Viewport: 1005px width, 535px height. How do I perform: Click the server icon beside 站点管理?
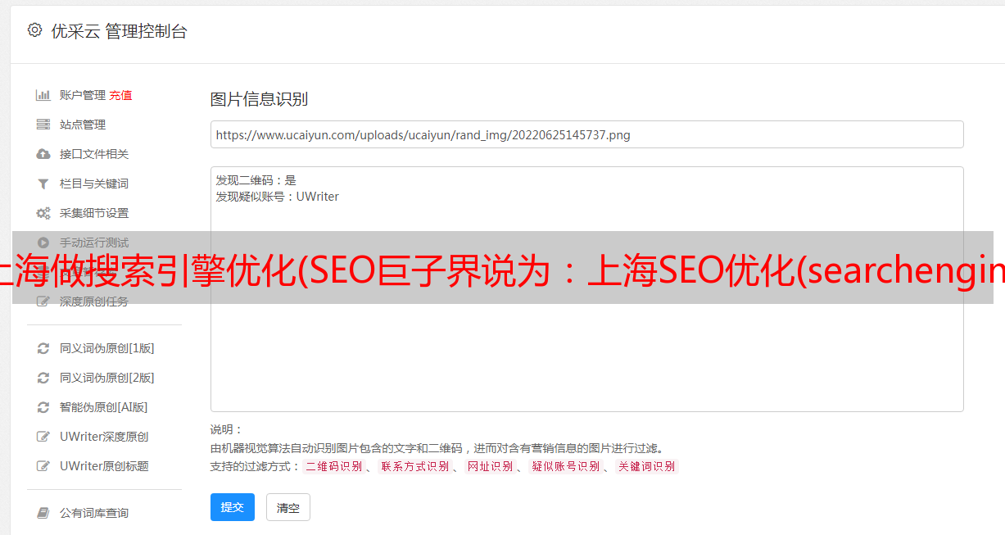pyautogui.click(x=43, y=125)
